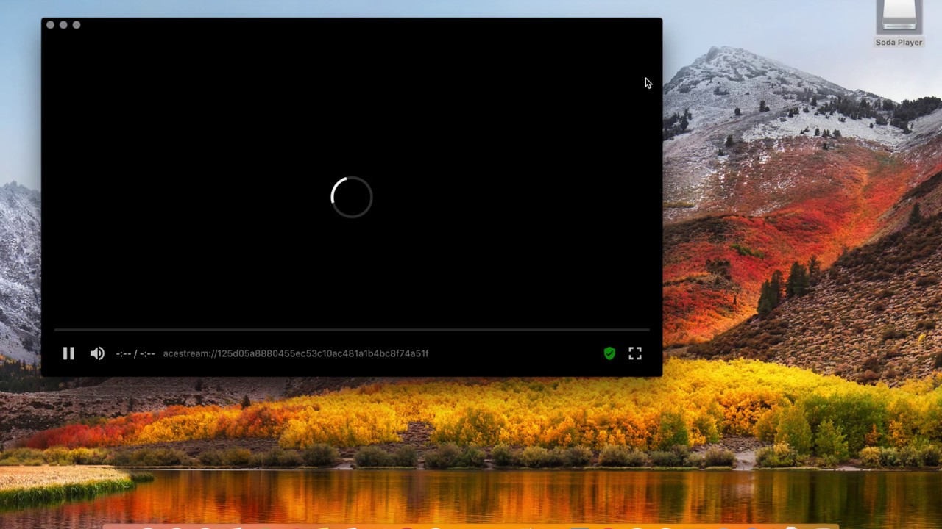Image resolution: width=942 pixels, height=529 pixels.
Task: Pause the stream playback
Action: click(x=68, y=353)
